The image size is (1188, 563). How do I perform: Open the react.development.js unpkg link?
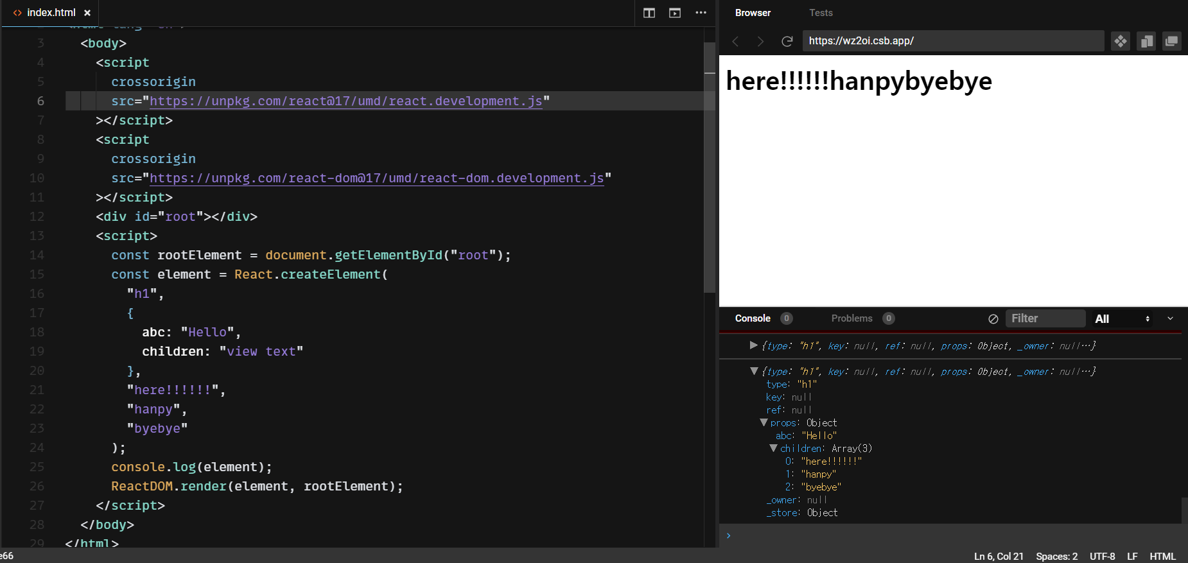tap(345, 101)
